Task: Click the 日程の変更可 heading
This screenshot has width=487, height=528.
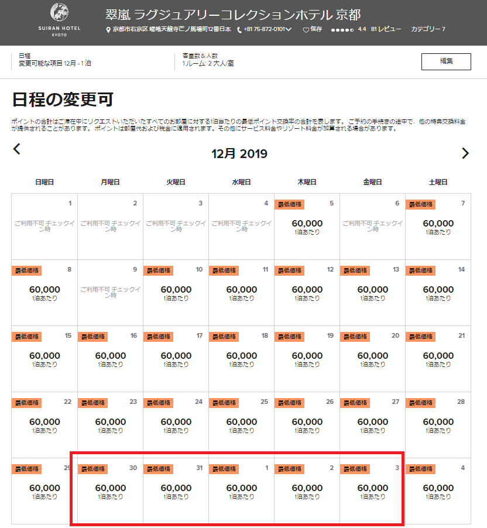Action: 63,100
